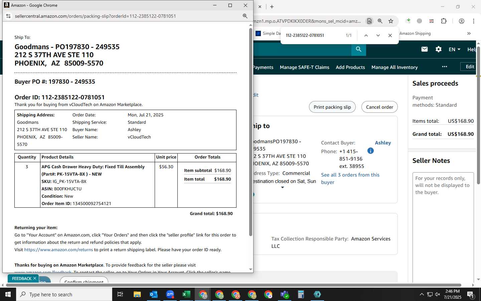Open the EN language dropdown
This screenshot has height=301, width=481.
(x=454, y=49)
